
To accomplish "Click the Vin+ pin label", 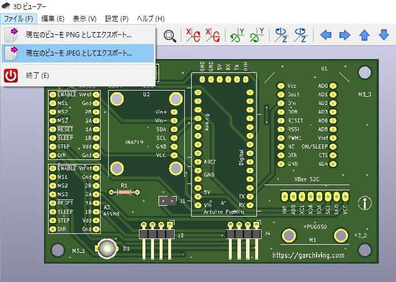I will (161, 112).
